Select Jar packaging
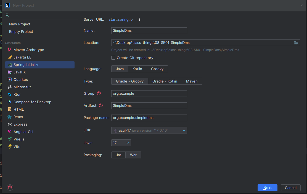 pyautogui.click(x=118, y=155)
